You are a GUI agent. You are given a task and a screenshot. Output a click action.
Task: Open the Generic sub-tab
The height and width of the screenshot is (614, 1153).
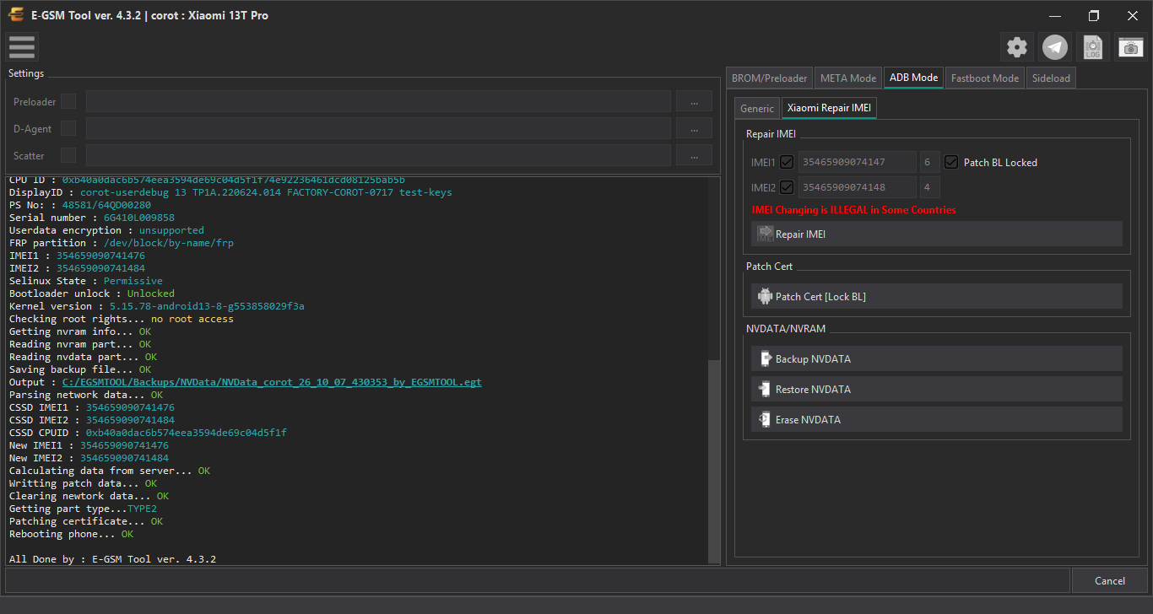click(x=757, y=109)
